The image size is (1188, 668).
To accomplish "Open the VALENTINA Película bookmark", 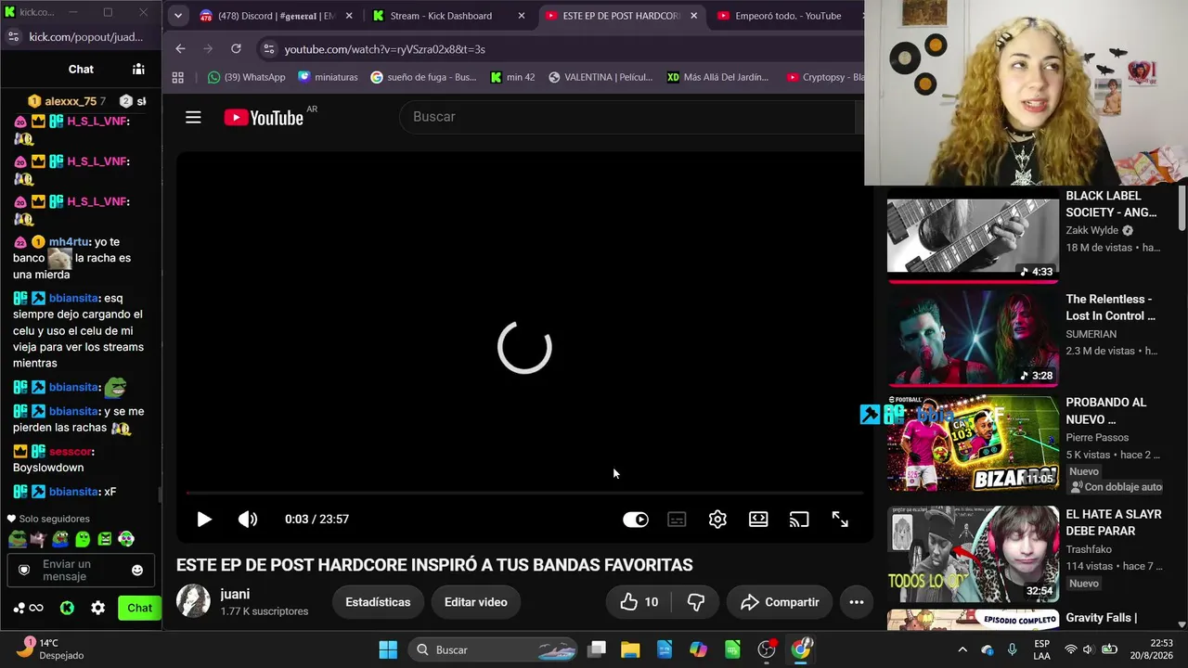I will [x=600, y=78].
